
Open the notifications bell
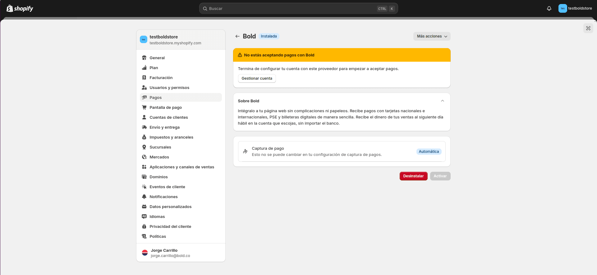pyautogui.click(x=549, y=8)
